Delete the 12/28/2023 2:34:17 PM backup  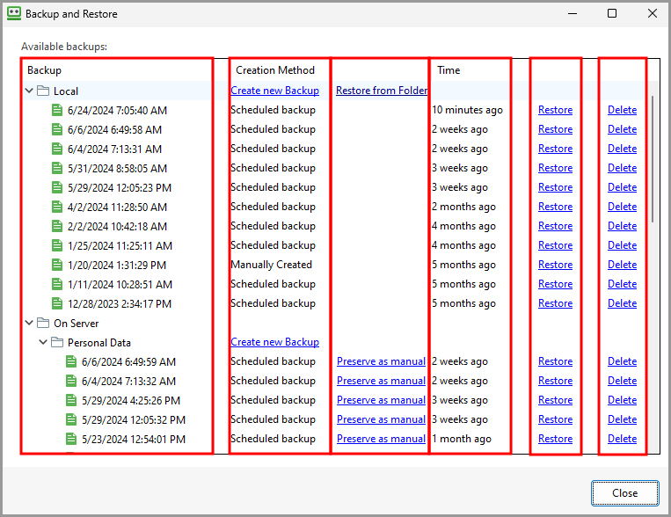(622, 303)
